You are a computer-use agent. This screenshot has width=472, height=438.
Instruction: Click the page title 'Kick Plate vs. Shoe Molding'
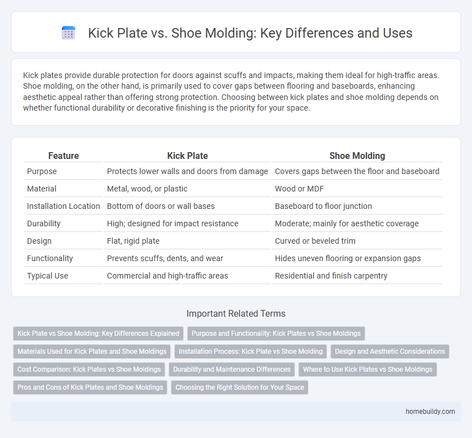250,33
